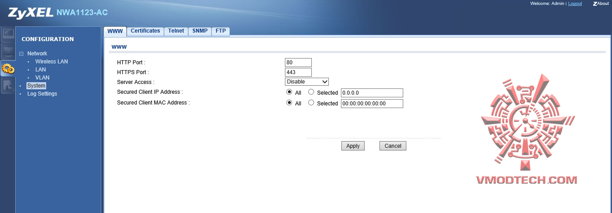Viewport: 612px width, 213px height.
Task: Collapse the Network tree node
Action: click(21, 54)
